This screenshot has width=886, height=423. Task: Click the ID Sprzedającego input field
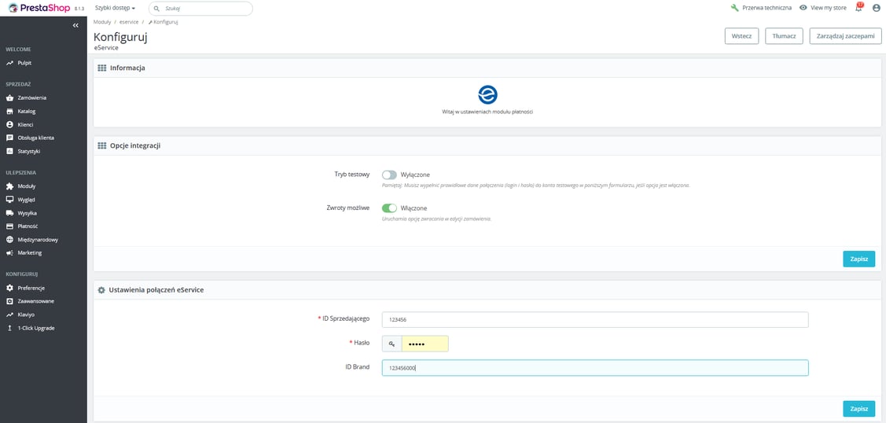tap(595, 320)
